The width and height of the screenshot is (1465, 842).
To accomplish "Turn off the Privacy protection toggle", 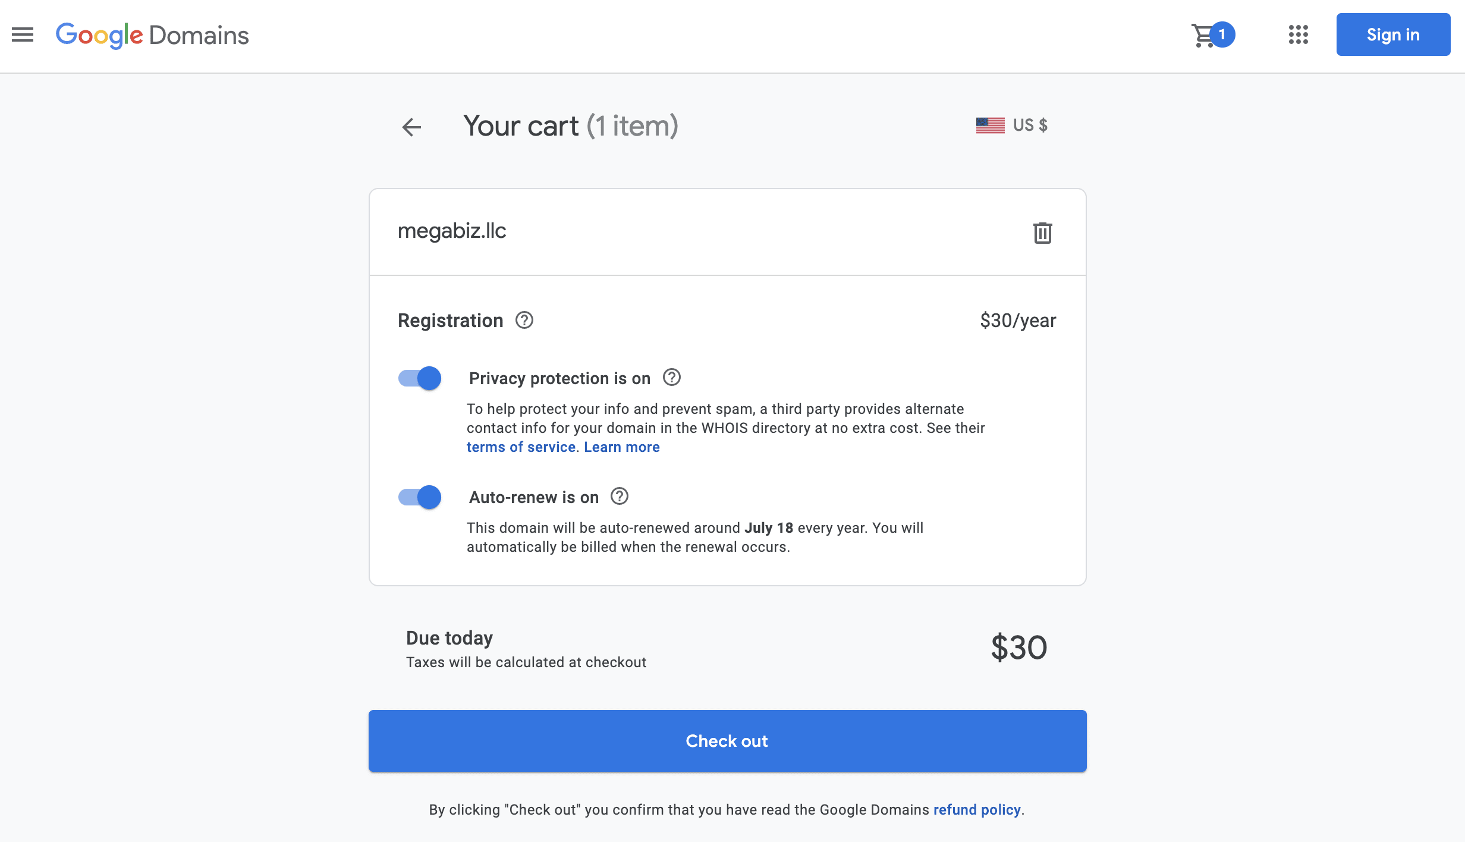I will [x=420, y=378].
